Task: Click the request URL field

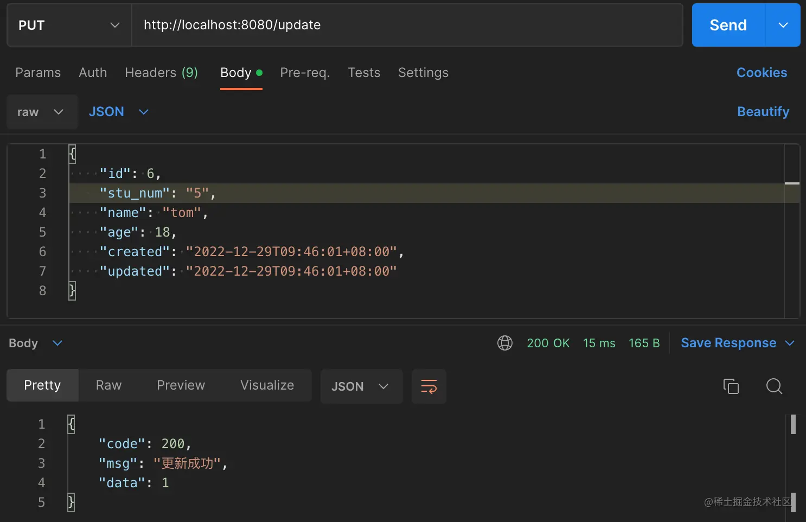Action: click(x=407, y=25)
